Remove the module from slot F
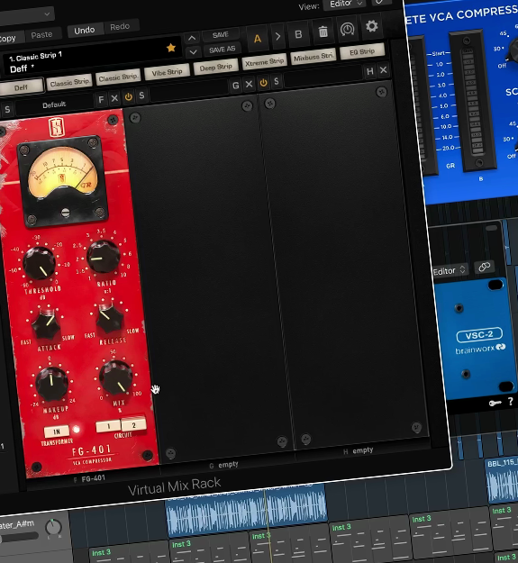Screen dimensions: 518x563 114,98
